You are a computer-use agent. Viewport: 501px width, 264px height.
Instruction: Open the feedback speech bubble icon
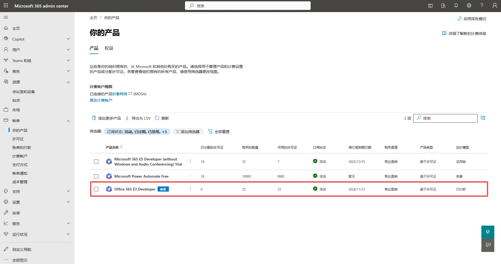[x=488, y=245]
